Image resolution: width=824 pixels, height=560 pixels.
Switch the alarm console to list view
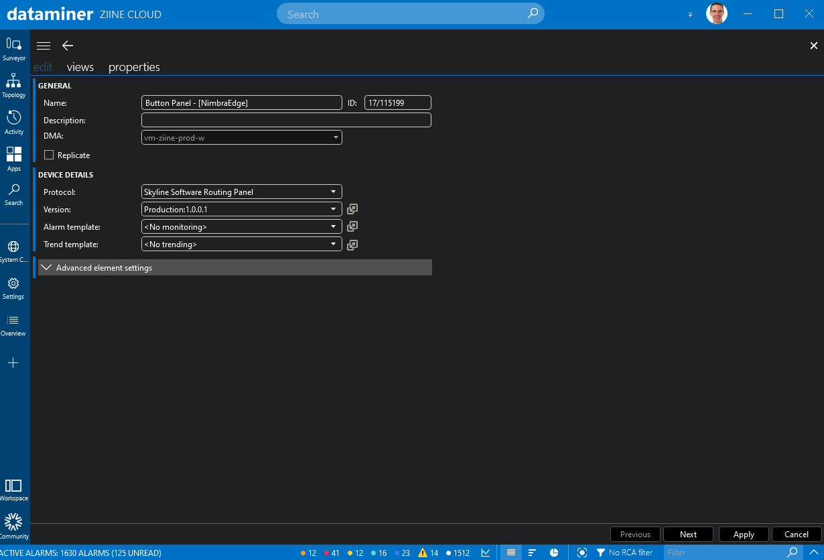(511, 553)
